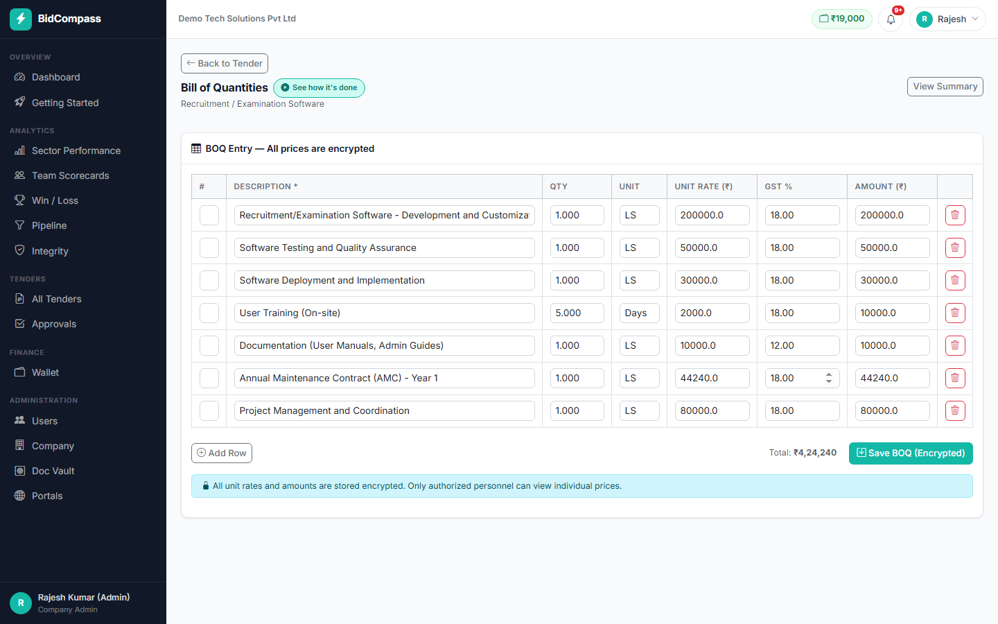
Task: Click unit rate field showing 44240.0
Action: [x=712, y=378]
